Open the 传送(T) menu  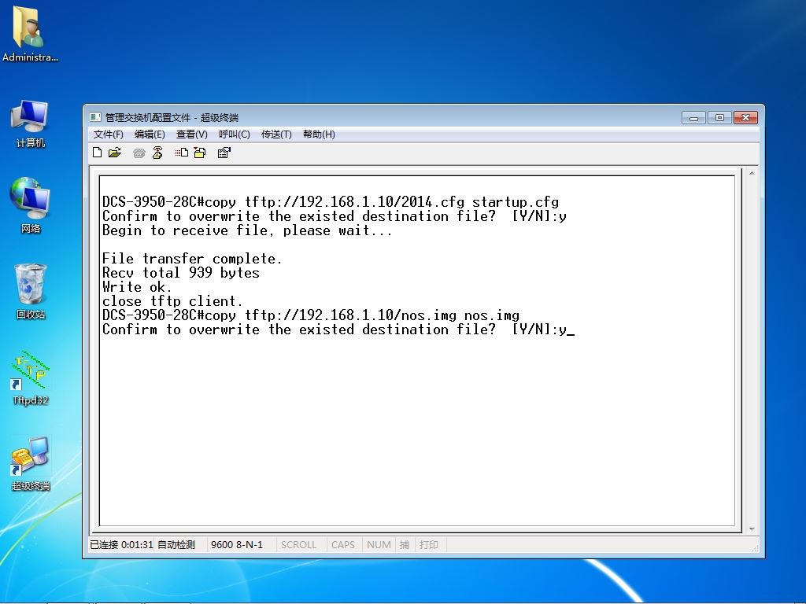click(276, 134)
